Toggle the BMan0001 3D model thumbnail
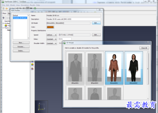Image resolution: width=158 pixels, height=113 pixels. point(75,68)
